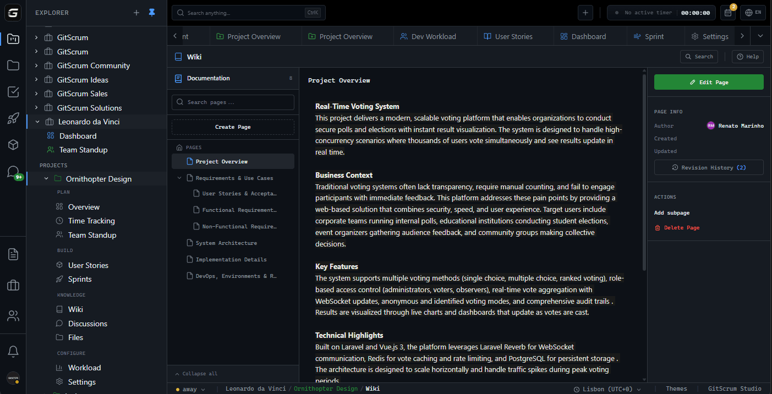Screen dimensions: 772x394
Task: Collapse Requirements & Use Cases page tree
Action: (x=179, y=178)
